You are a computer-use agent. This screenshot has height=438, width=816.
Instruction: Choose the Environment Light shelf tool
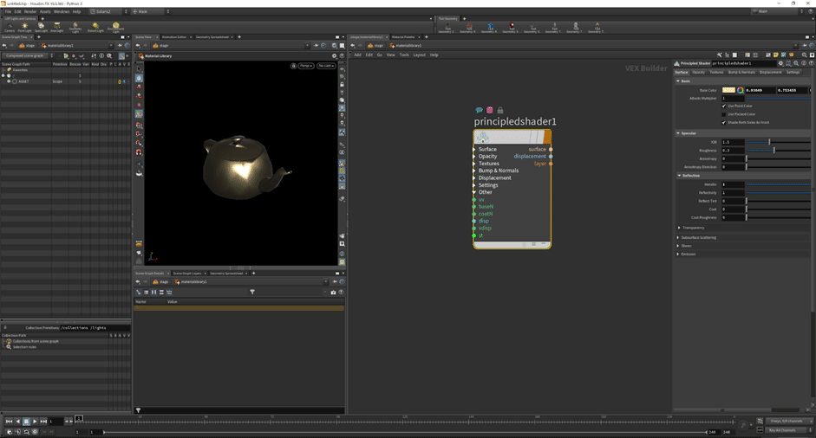point(115,27)
